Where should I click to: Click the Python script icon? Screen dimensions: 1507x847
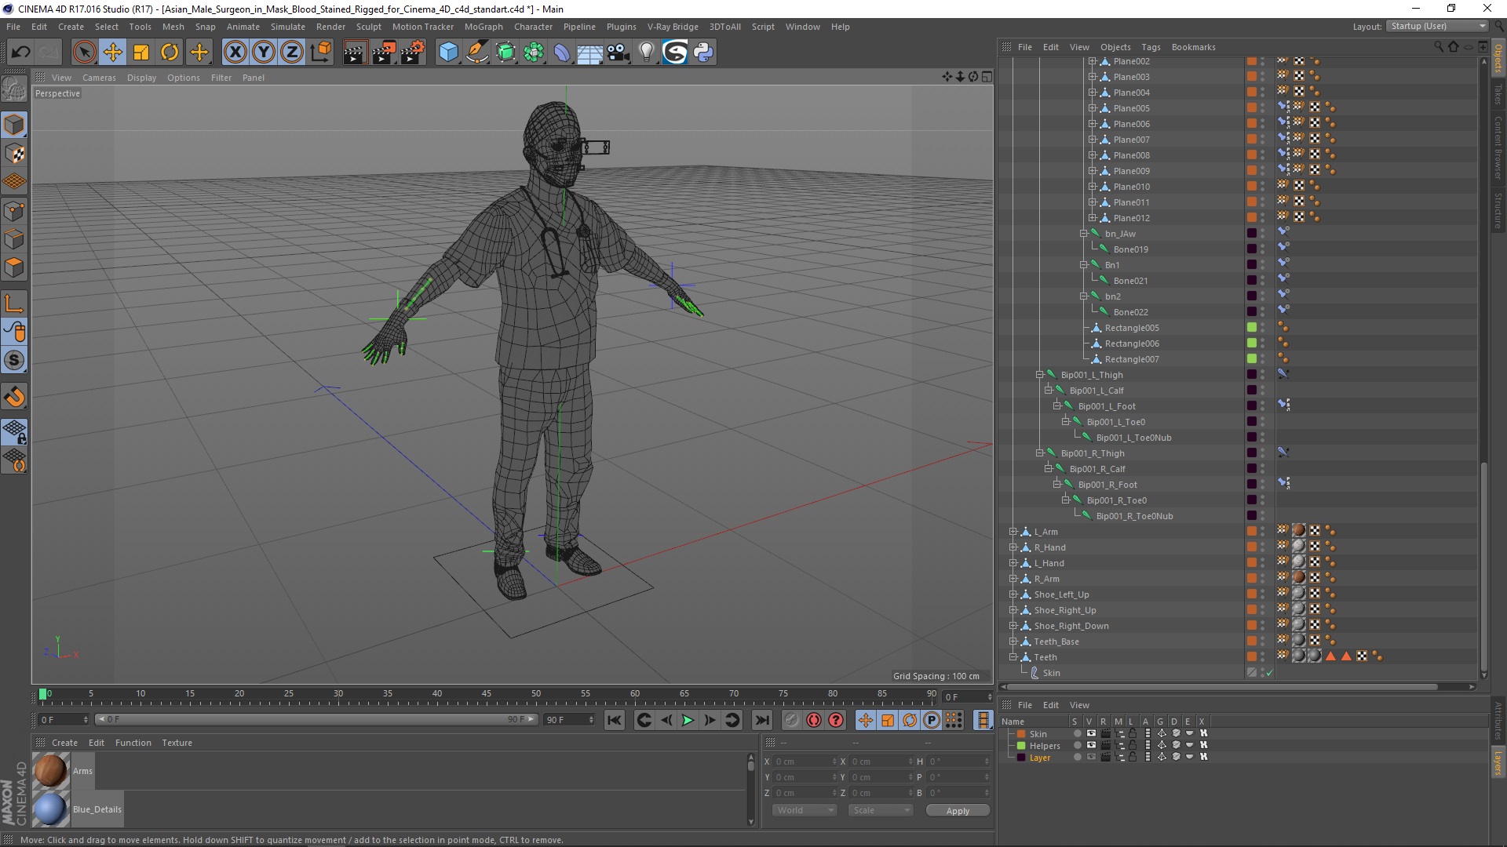click(x=703, y=53)
